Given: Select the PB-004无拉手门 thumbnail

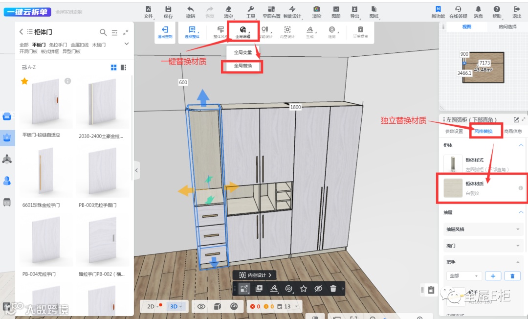Looking at the screenshot, I should [x=46, y=241].
